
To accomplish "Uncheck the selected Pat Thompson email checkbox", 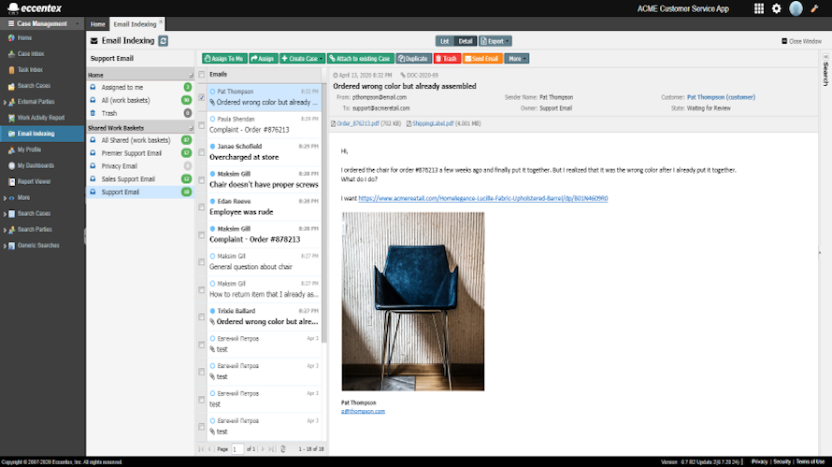I will (202, 96).
